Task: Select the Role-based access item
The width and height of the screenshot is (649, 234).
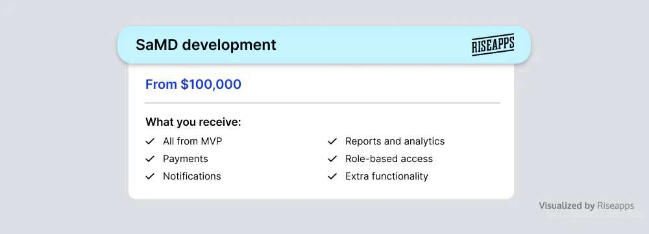Action: [389, 159]
